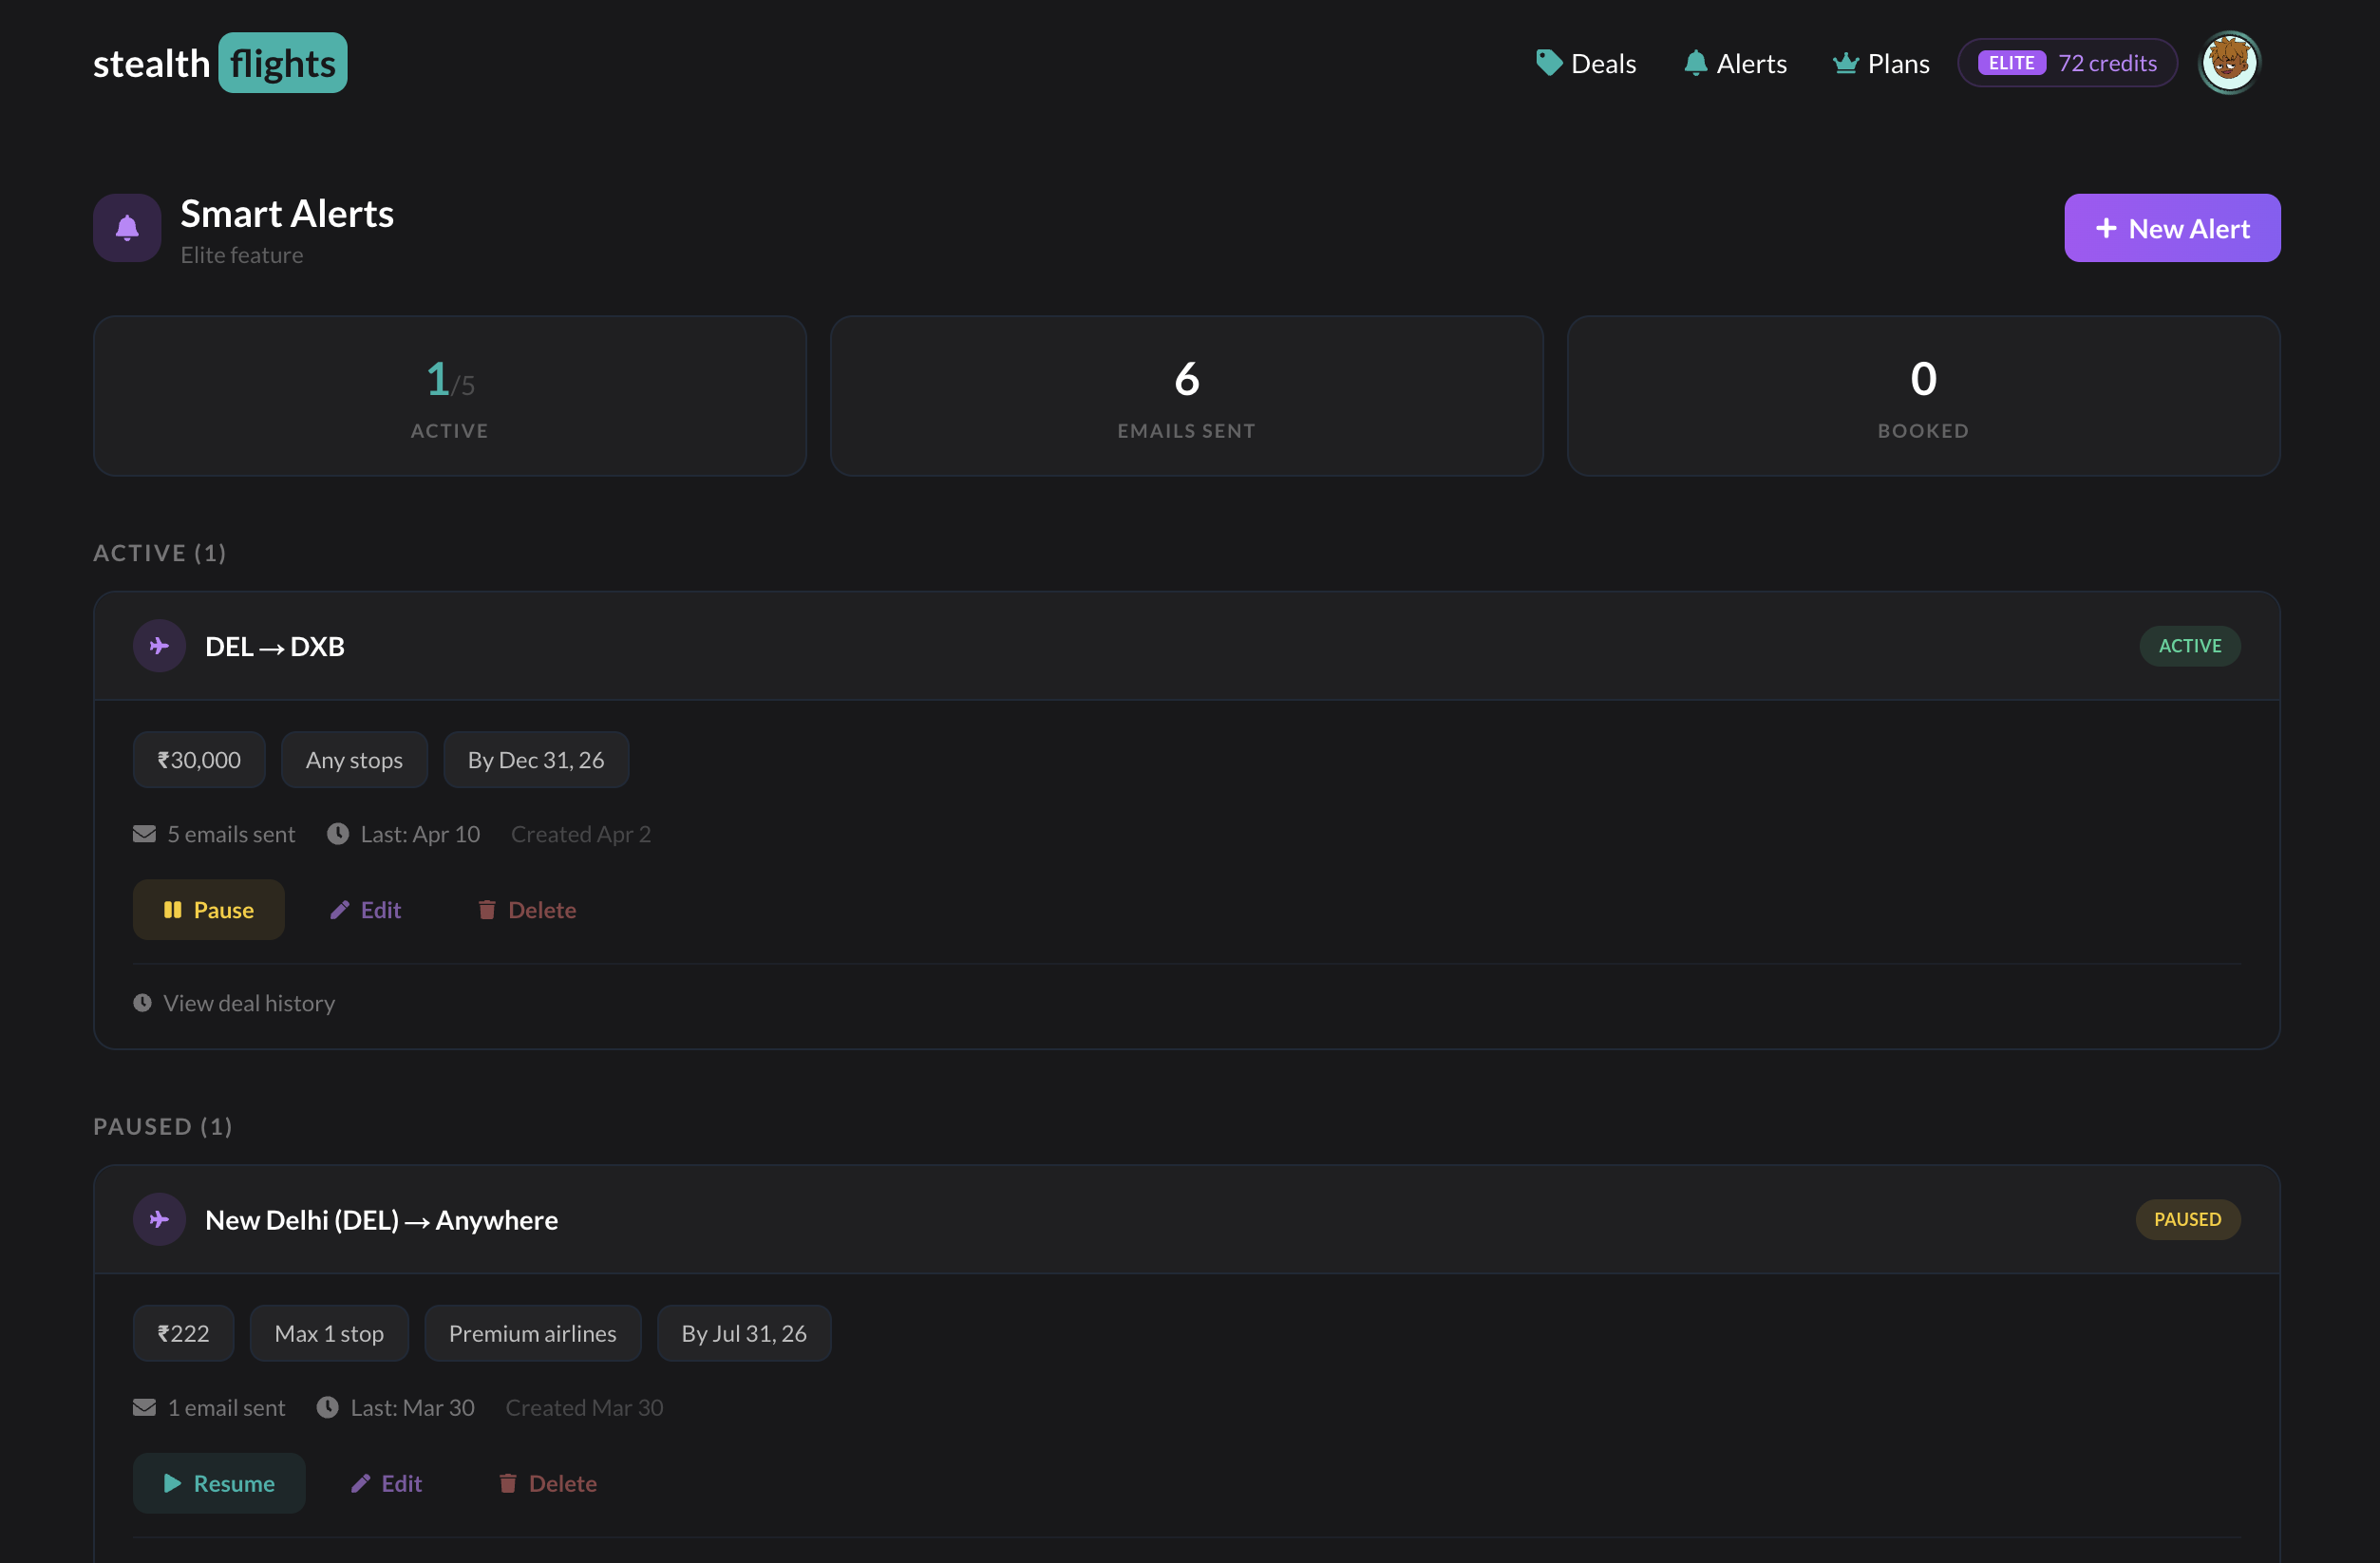Screen dimensions: 2380x1563
Task: Pause the DEL to DXB alert
Action: tap(208, 910)
